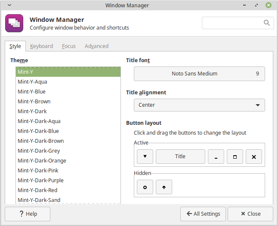This screenshot has width=278, height=226.
Task: Open the Title alignment Center dropdown
Action: [x=199, y=105]
